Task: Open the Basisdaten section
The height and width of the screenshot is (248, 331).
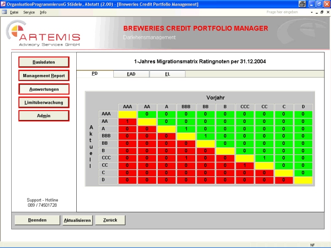Action: tap(44, 62)
